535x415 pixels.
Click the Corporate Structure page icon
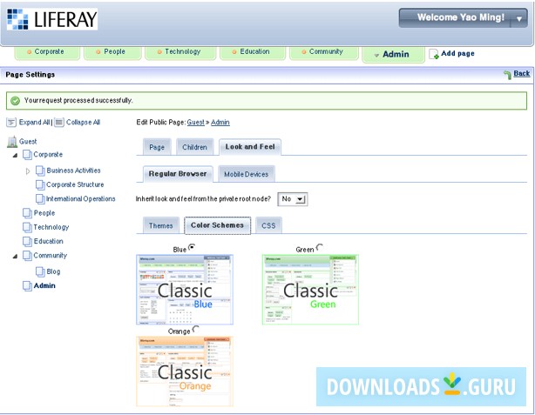40,185
